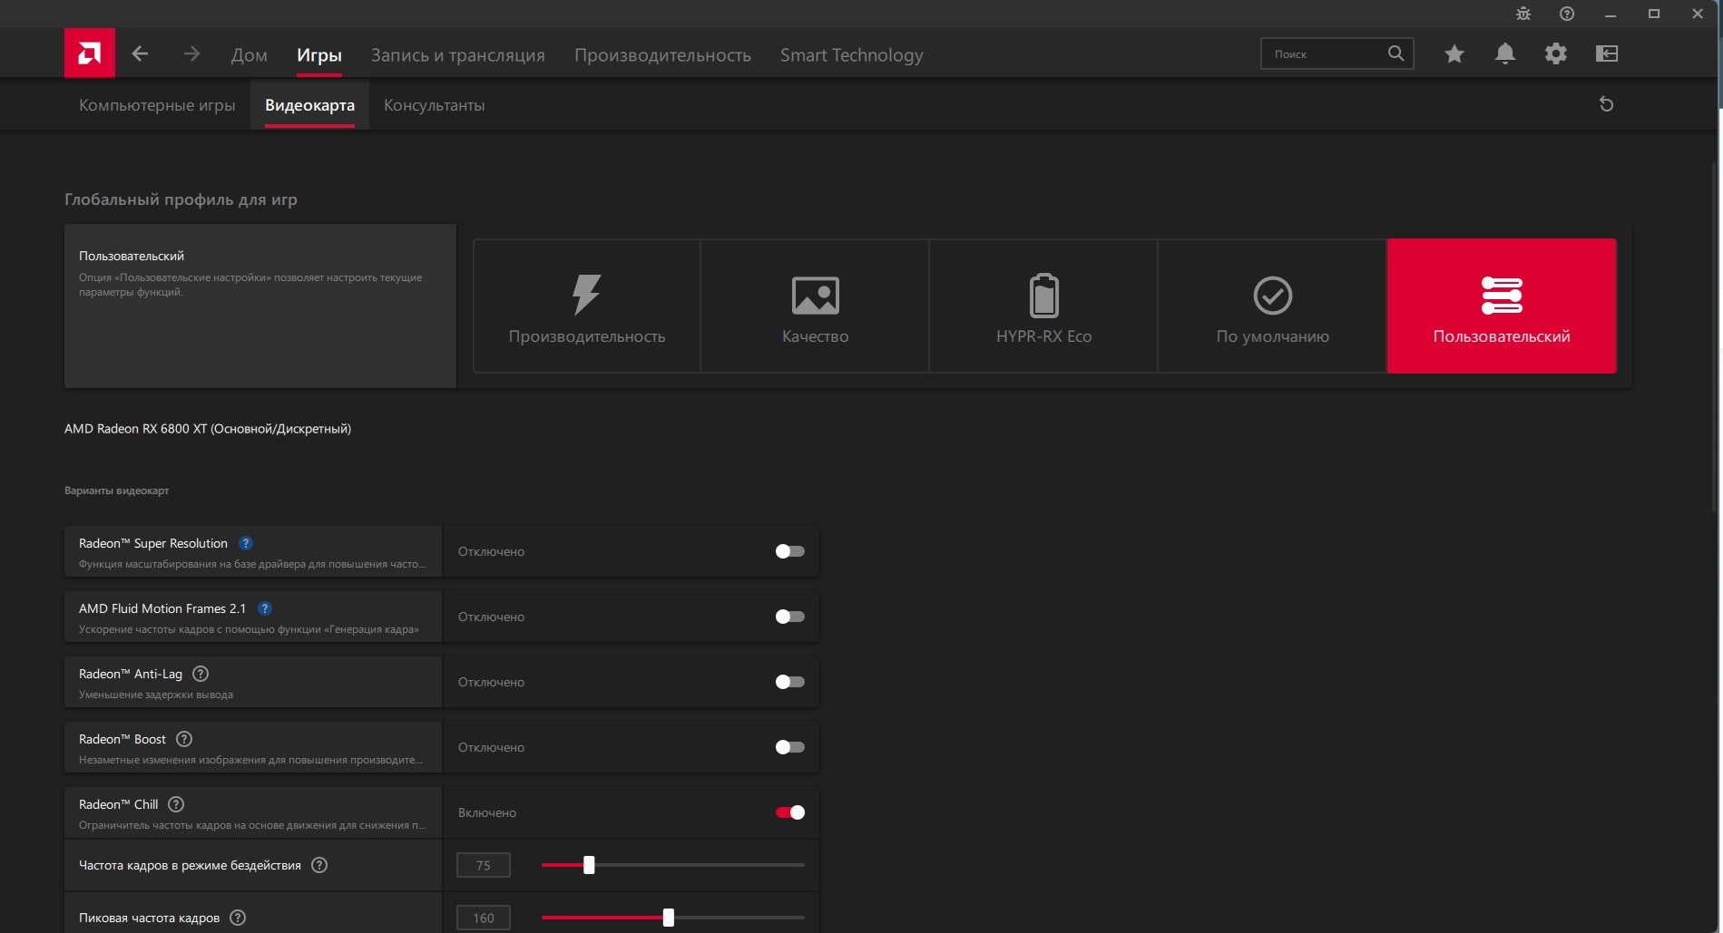Go back with the left arrow
The width and height of the screenshot is (1723, 933).
pyautogui.click(x=140, y=53)
